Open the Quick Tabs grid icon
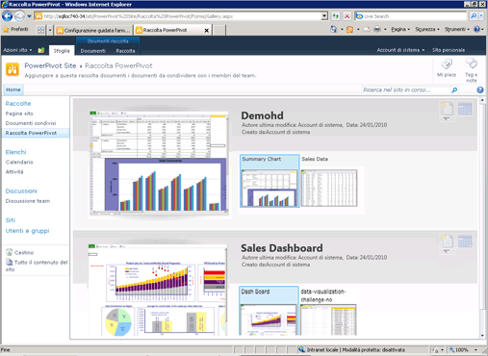Image resolution: width=488 pixels, height=356 pixels. (40, 30)
